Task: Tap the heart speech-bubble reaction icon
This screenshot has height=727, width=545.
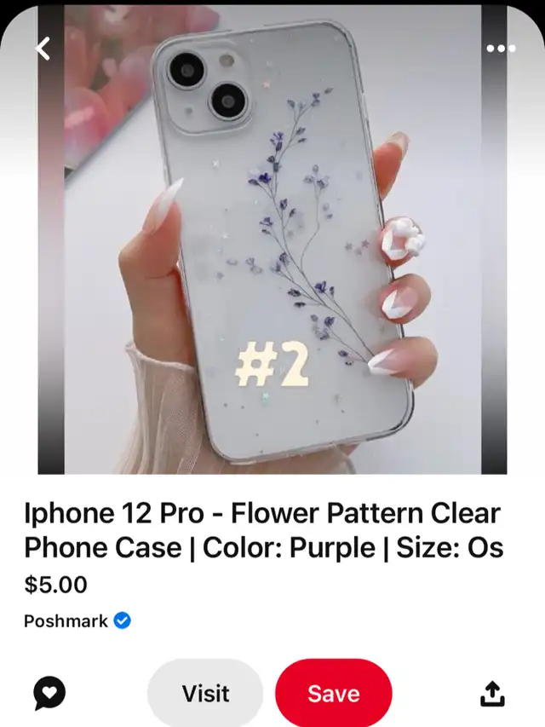Action: (49, 693)
